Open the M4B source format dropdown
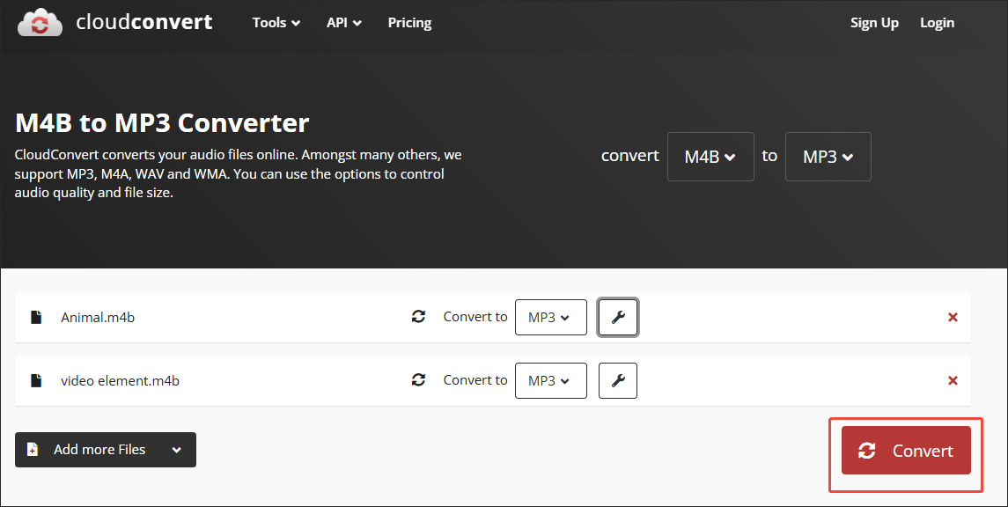This screenshot has height=507, width=1008. pos(710,156)
